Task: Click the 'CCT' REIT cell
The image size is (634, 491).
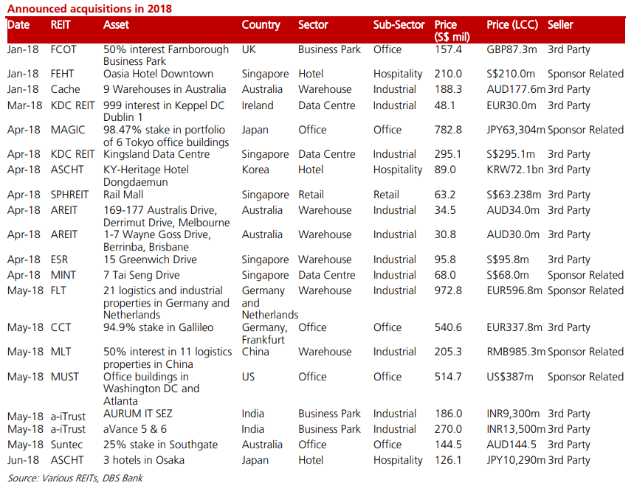Action: tap(61, 327)
